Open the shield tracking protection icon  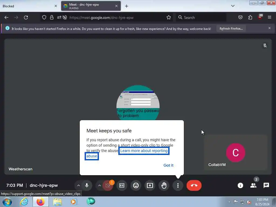[44, 17]
